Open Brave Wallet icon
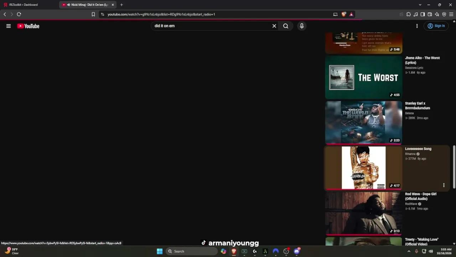The width and height of the screenshot is (456, 257). [430, 14]
